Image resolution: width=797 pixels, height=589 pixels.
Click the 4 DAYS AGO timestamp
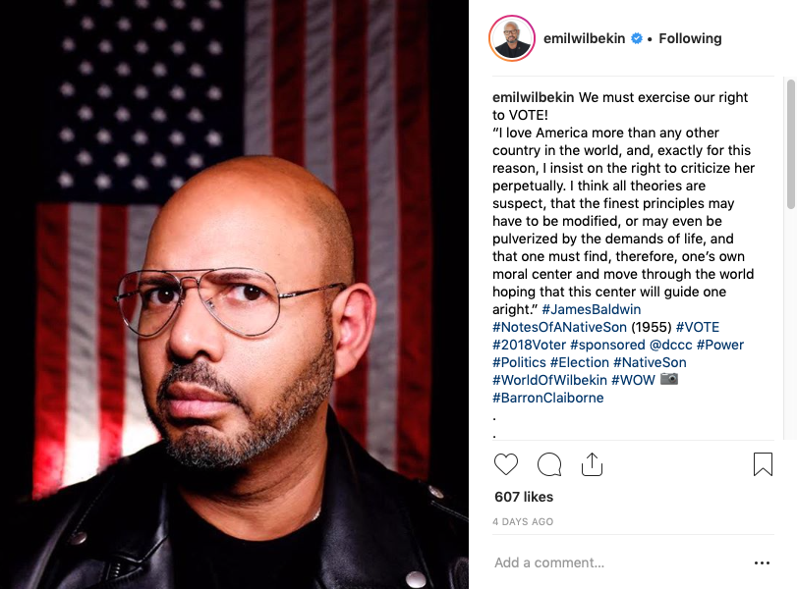tap(523, 521)
